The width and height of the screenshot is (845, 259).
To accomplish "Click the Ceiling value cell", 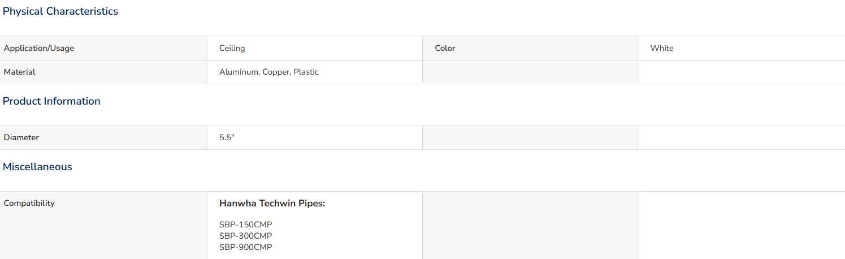I will [x=315, y=48].
